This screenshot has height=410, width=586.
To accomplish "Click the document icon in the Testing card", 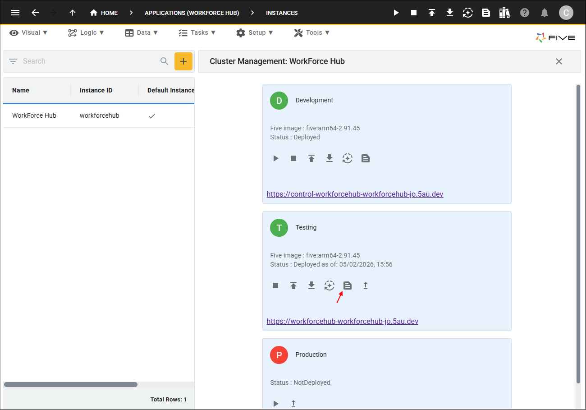I will tap(348, 286).
